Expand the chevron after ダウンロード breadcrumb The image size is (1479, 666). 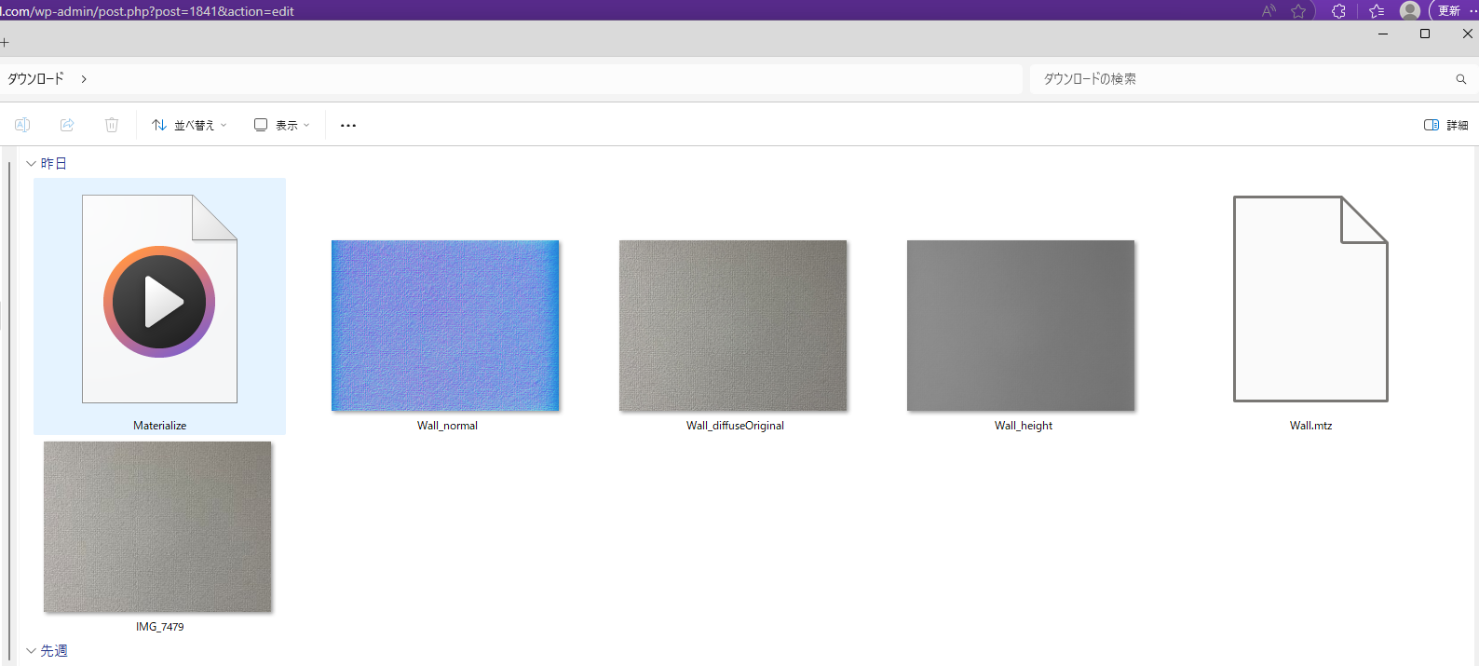(x=84, y=79)
